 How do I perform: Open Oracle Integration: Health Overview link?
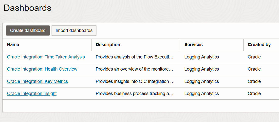click(x=42, y=69)
